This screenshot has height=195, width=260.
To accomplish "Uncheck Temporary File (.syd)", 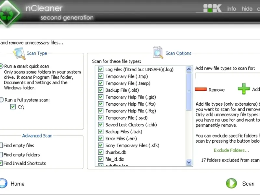I will (x=101, y=118).
